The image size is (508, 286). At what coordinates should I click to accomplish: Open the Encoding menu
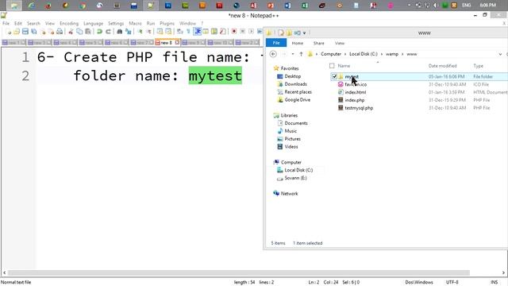[69, 23]
